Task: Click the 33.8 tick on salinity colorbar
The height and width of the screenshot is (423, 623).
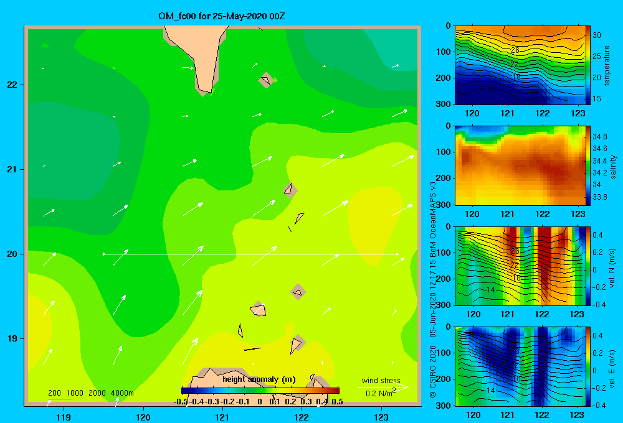Action: tap(600, 197)
